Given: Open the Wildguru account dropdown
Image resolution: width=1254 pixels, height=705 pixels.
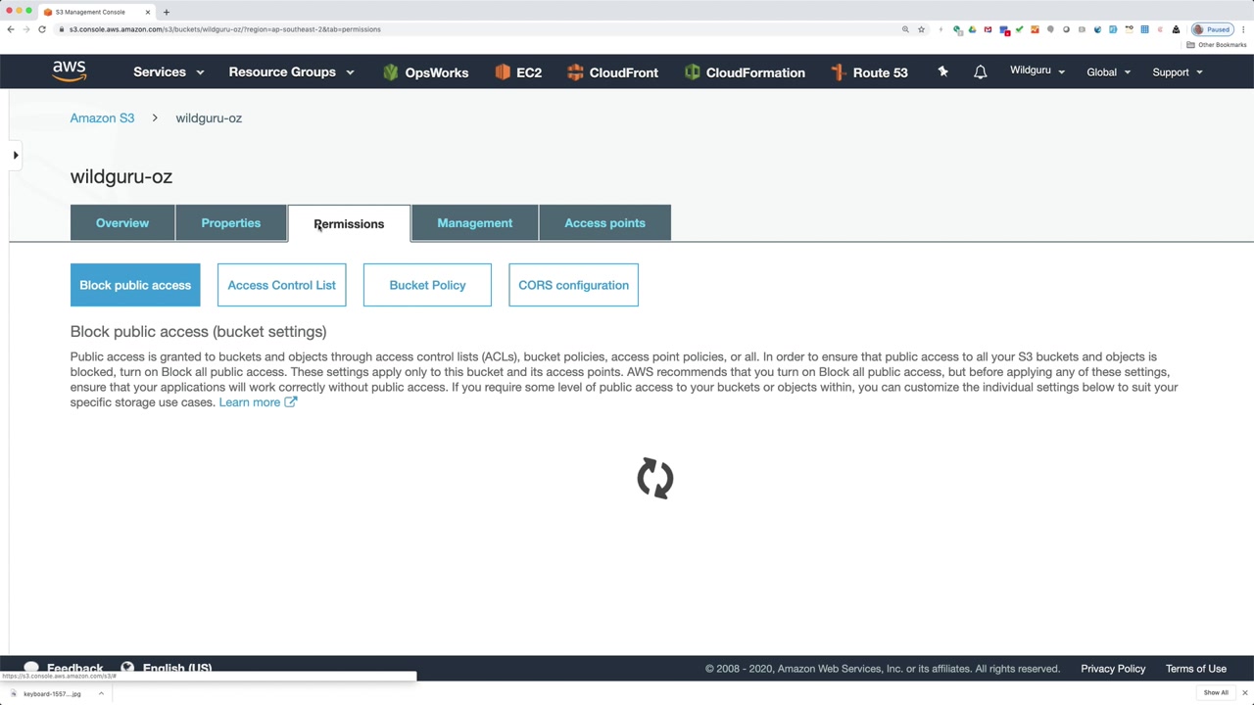Looking at the screenshot, I should [1037, 70].
